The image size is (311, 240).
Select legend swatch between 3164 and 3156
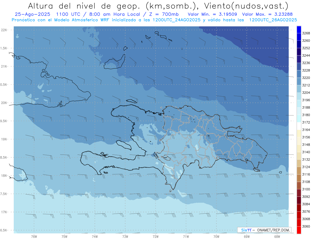point(299,134)
